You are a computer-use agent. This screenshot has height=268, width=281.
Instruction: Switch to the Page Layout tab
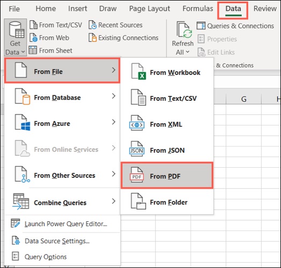(x=149, y=9)
